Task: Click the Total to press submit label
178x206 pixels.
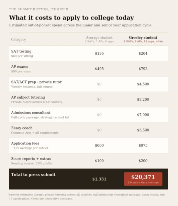Action: [33, 175]
